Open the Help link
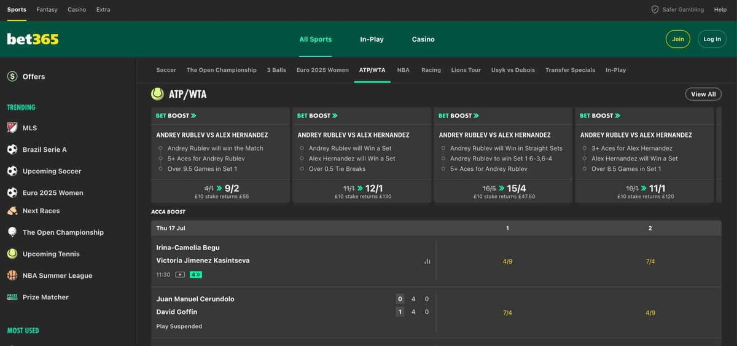 [720, 10]
